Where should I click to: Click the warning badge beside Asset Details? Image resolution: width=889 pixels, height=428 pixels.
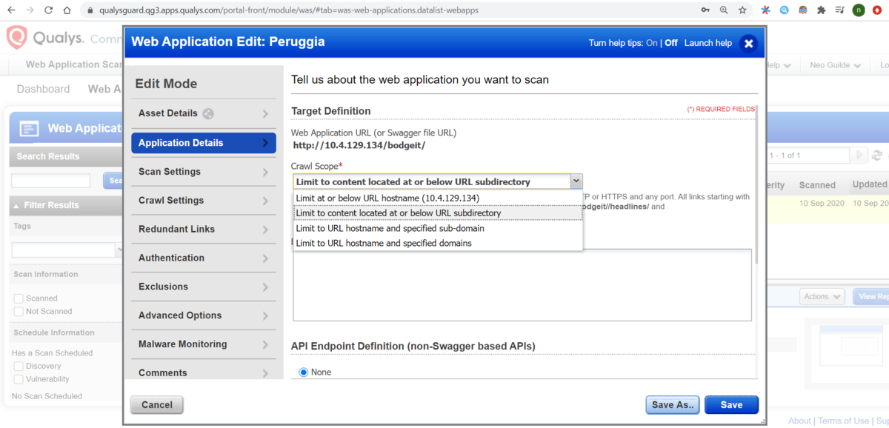[208, 113]
